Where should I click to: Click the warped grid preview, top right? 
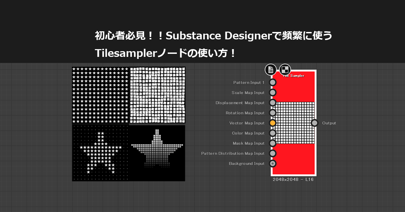click(157, 95)
